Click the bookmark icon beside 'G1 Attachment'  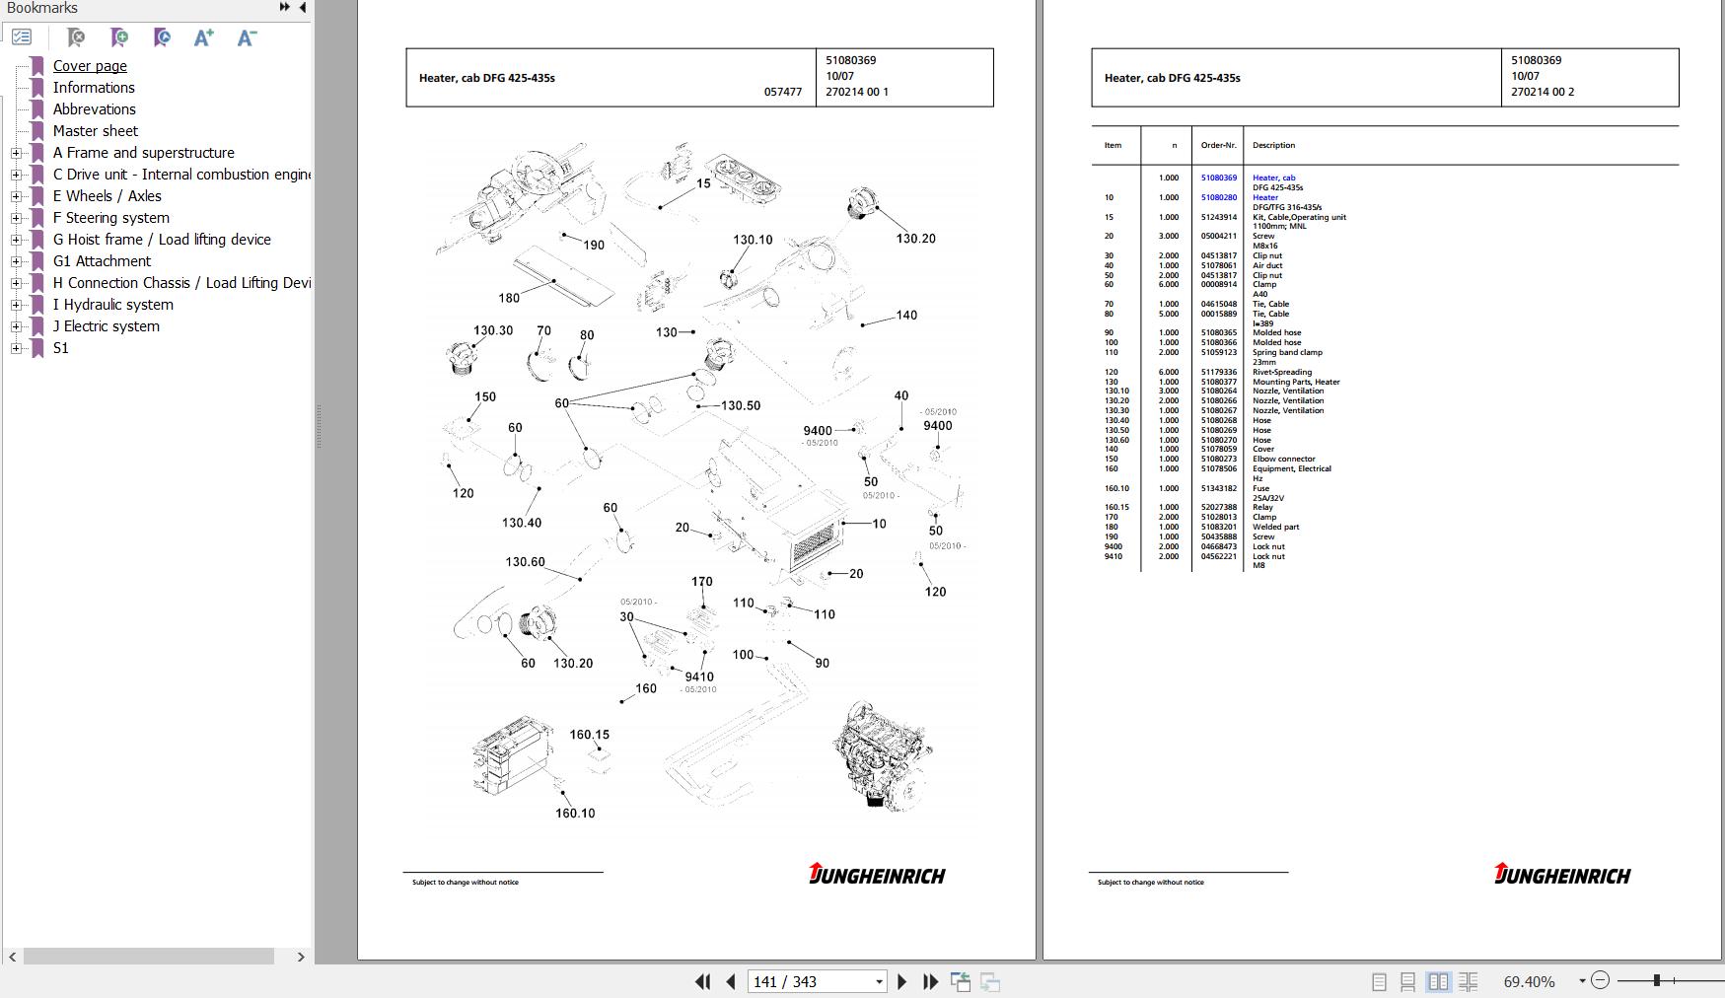pyautogui.click(x=37, y=261)
